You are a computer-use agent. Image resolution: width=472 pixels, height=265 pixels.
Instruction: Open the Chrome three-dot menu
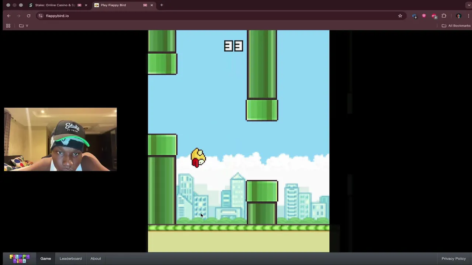pyautogui.click(x=468, y=16)
